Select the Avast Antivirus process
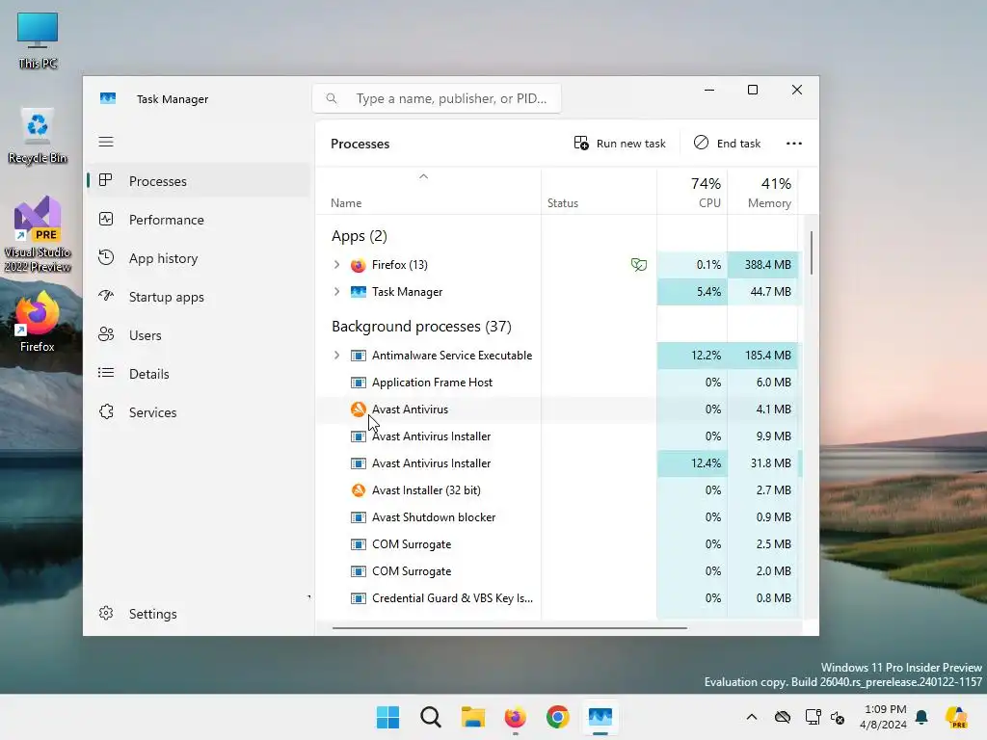Screen dimensions: 987x740 point(558,409)
